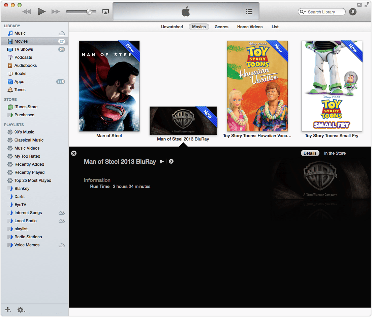This screenshot has height=317, width=372.
Task: Click the Search Library field
Action: (321, 12)
